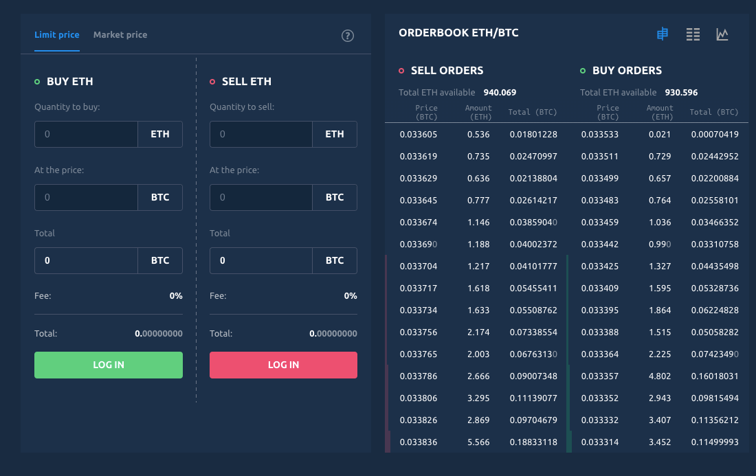Image resolution: width=756 pixels, height=476 pixels.
Task: Click buy amount 4.802 ETH
Action: click(x=660, y=376)
